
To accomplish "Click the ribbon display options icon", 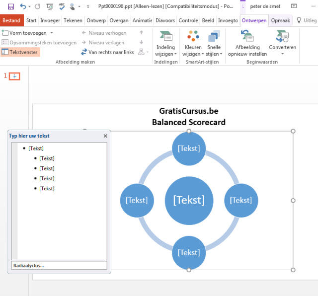I will (294, 6).
